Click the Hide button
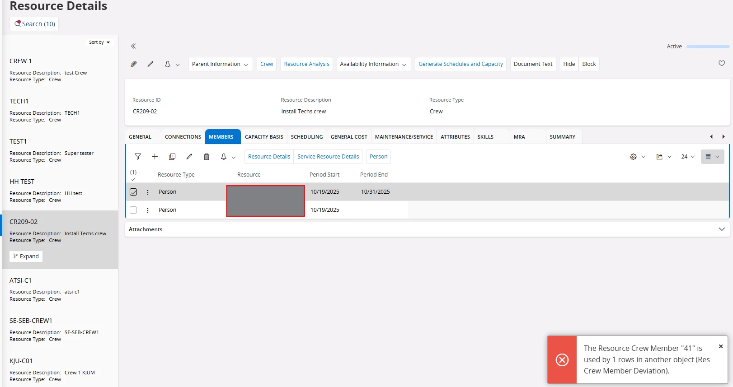Screen dimensions: 733x387 pyautogui.click(x=569, y=64)
